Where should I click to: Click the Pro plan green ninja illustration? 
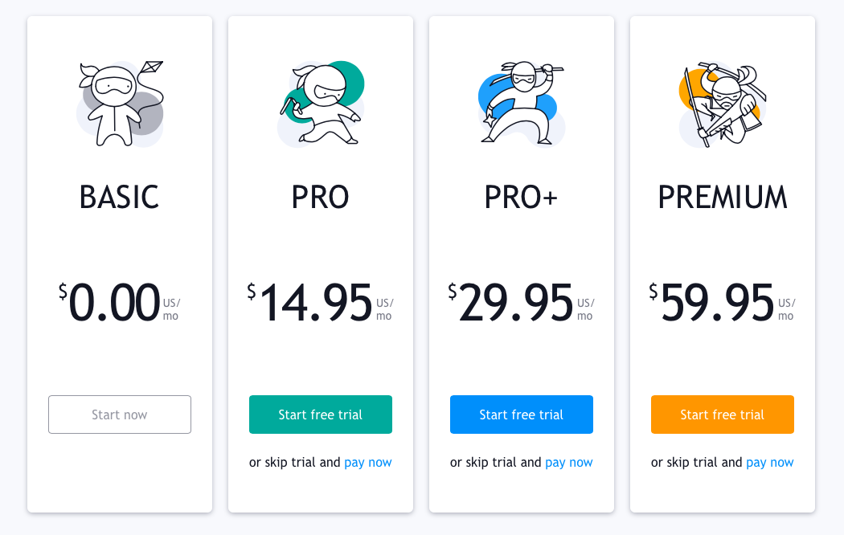coord(321,104)
